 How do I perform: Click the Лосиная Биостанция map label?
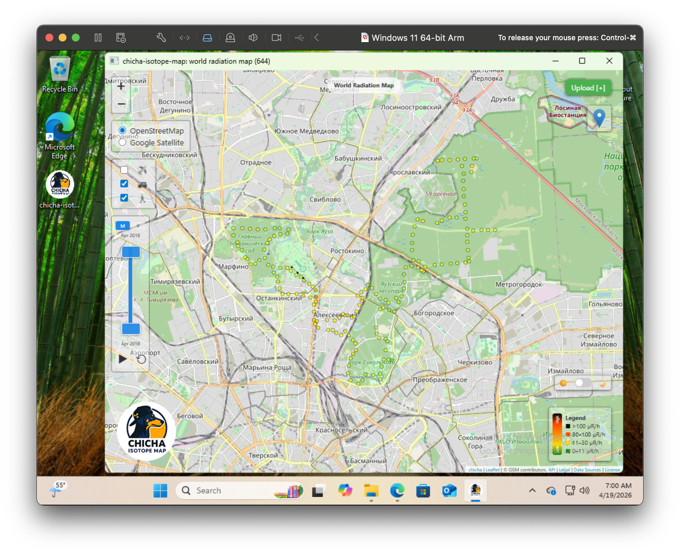coord(567,111)
